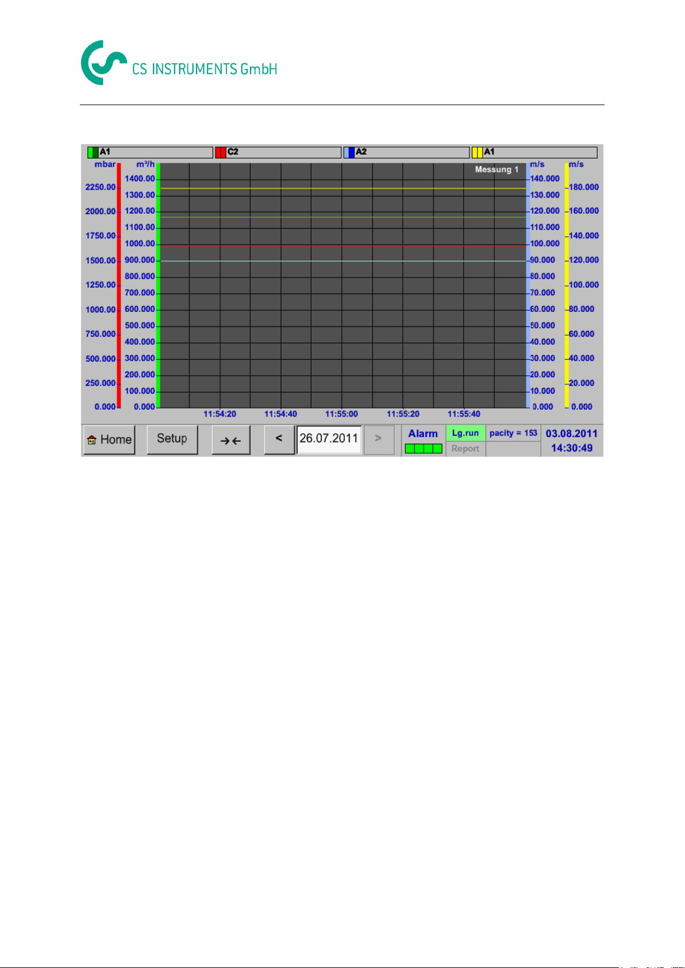
Task: Click the 11:55:20 time label
Action: pyautogui.click(x=403, y=414)
